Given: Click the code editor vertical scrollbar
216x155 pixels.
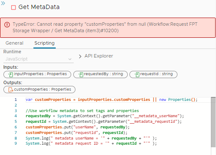Looking at the screenshot, I should (x=213, y=122).
